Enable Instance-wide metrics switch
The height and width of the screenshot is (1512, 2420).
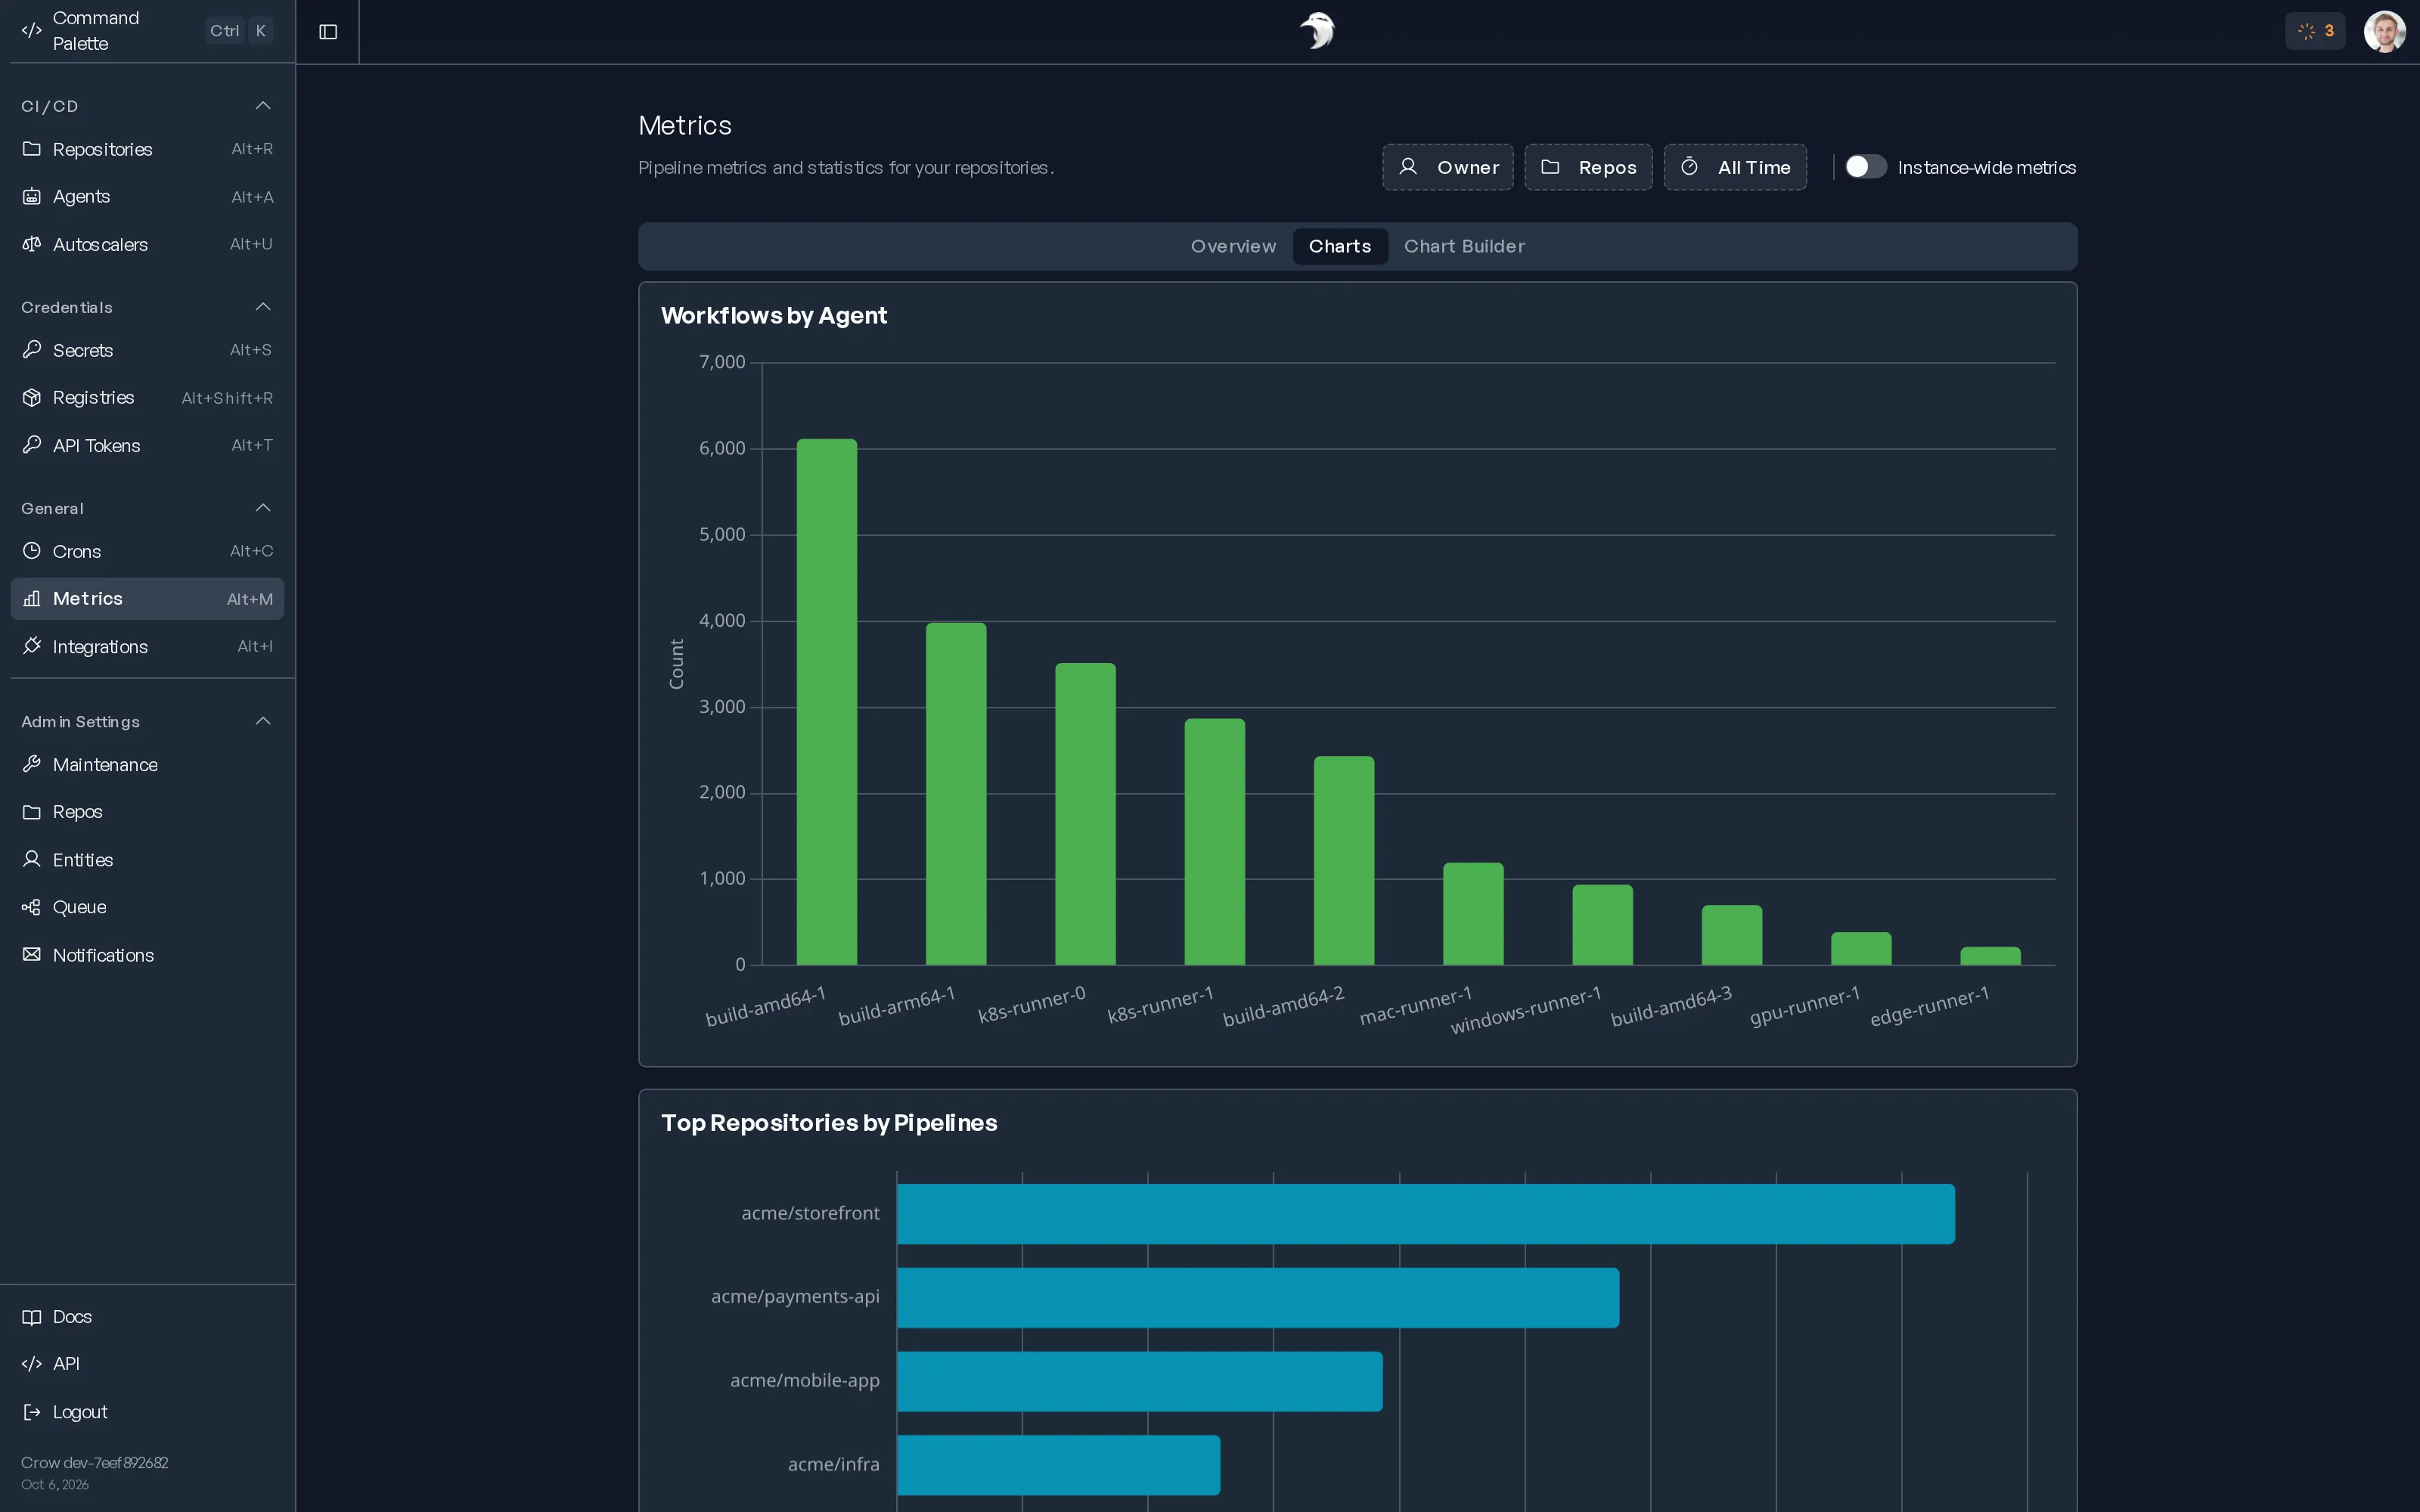click(1865, 167)
